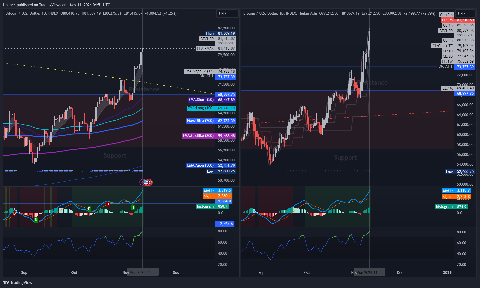Click the 87,500.00 level on the left price axis
Viewport: 480px width, 288px height.
click(x=226, y=28)
